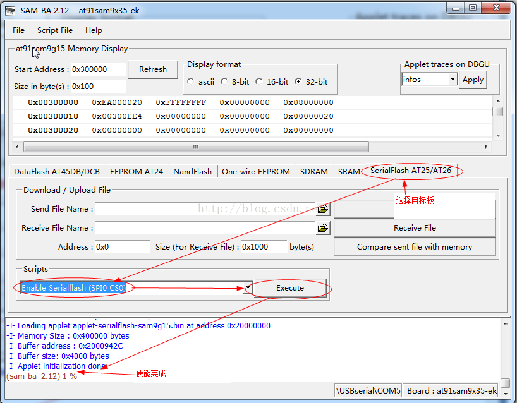Click Size for Receive File field

coord(264,247)
